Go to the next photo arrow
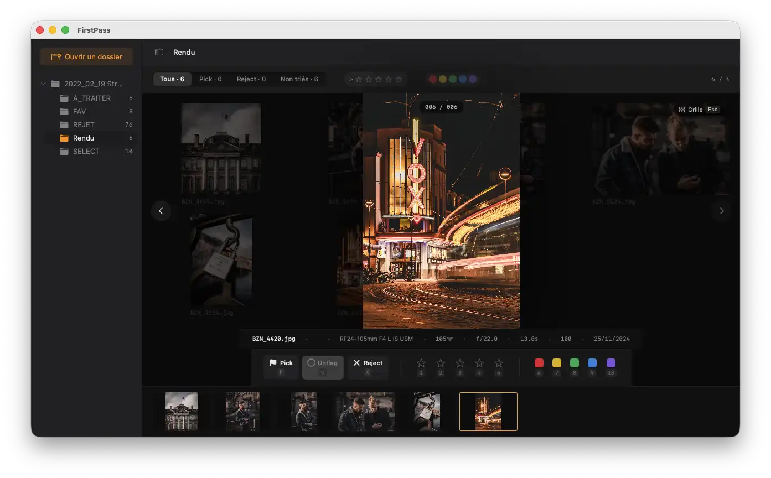771x478 pixels. point(721,211)
